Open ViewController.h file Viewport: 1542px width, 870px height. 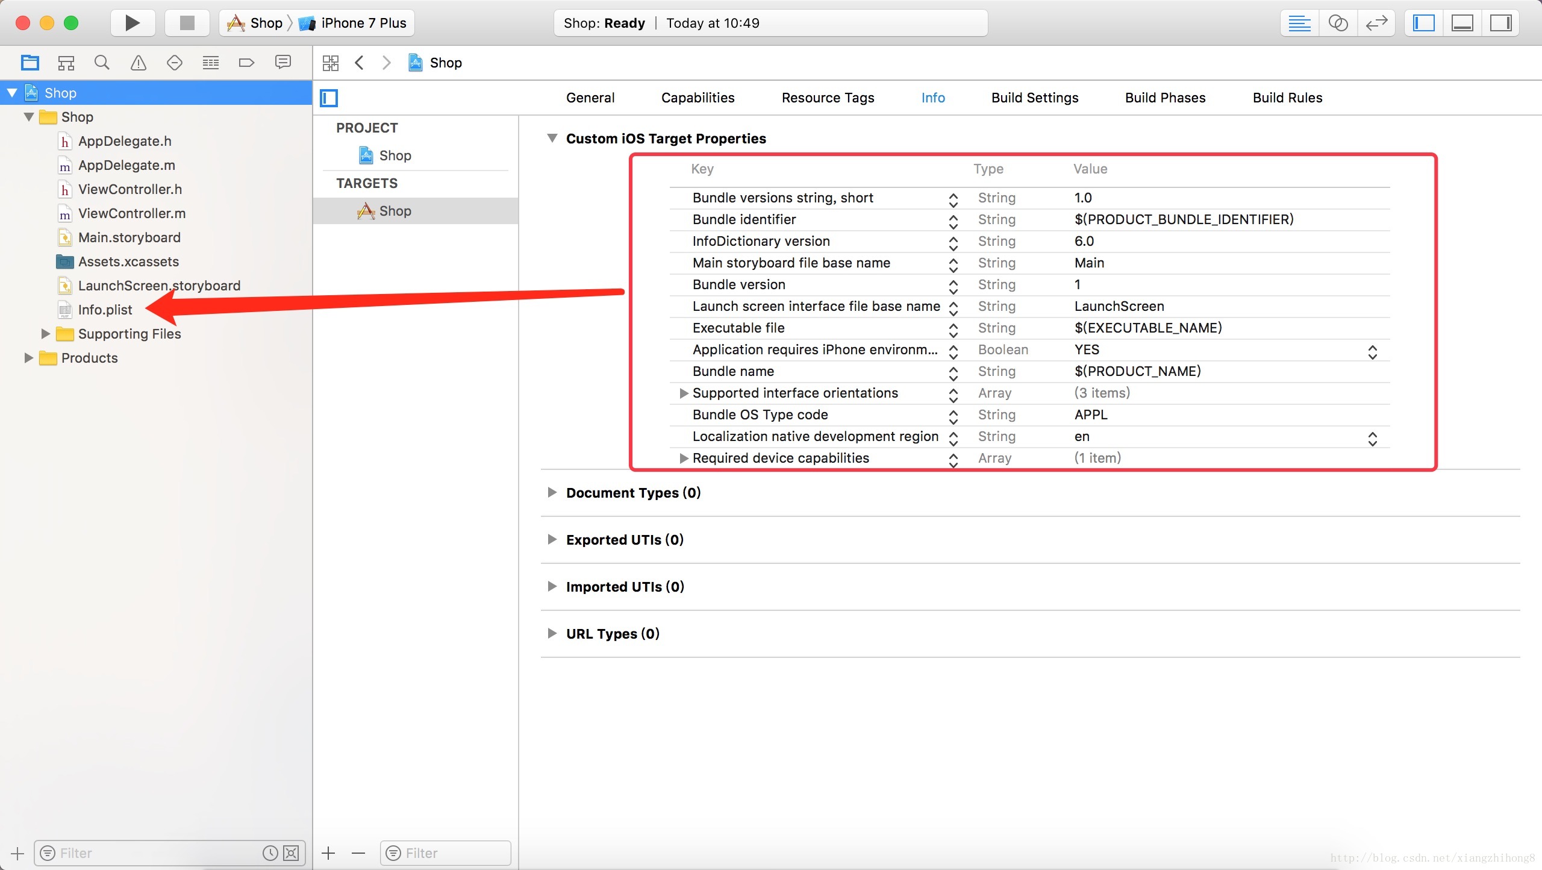130,189
